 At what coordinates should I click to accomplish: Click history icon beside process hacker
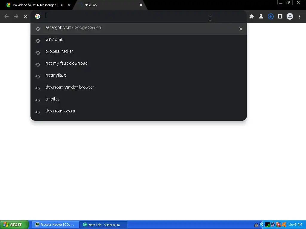point(38,53)
